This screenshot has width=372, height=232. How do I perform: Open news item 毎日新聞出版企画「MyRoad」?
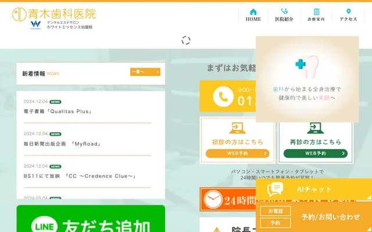[63, 144]
